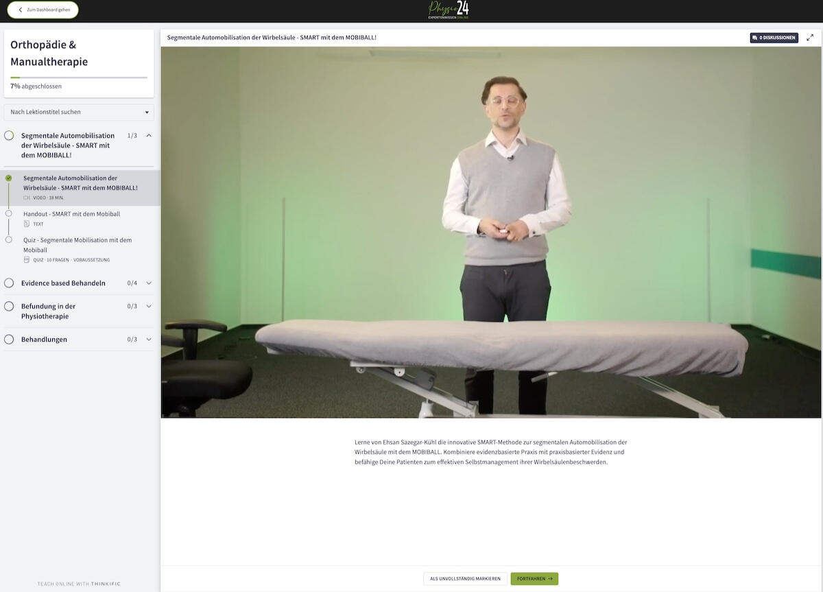Screen dimensions: 823x592
Task: Click the Physio24 logo
Action: [449, 10]
